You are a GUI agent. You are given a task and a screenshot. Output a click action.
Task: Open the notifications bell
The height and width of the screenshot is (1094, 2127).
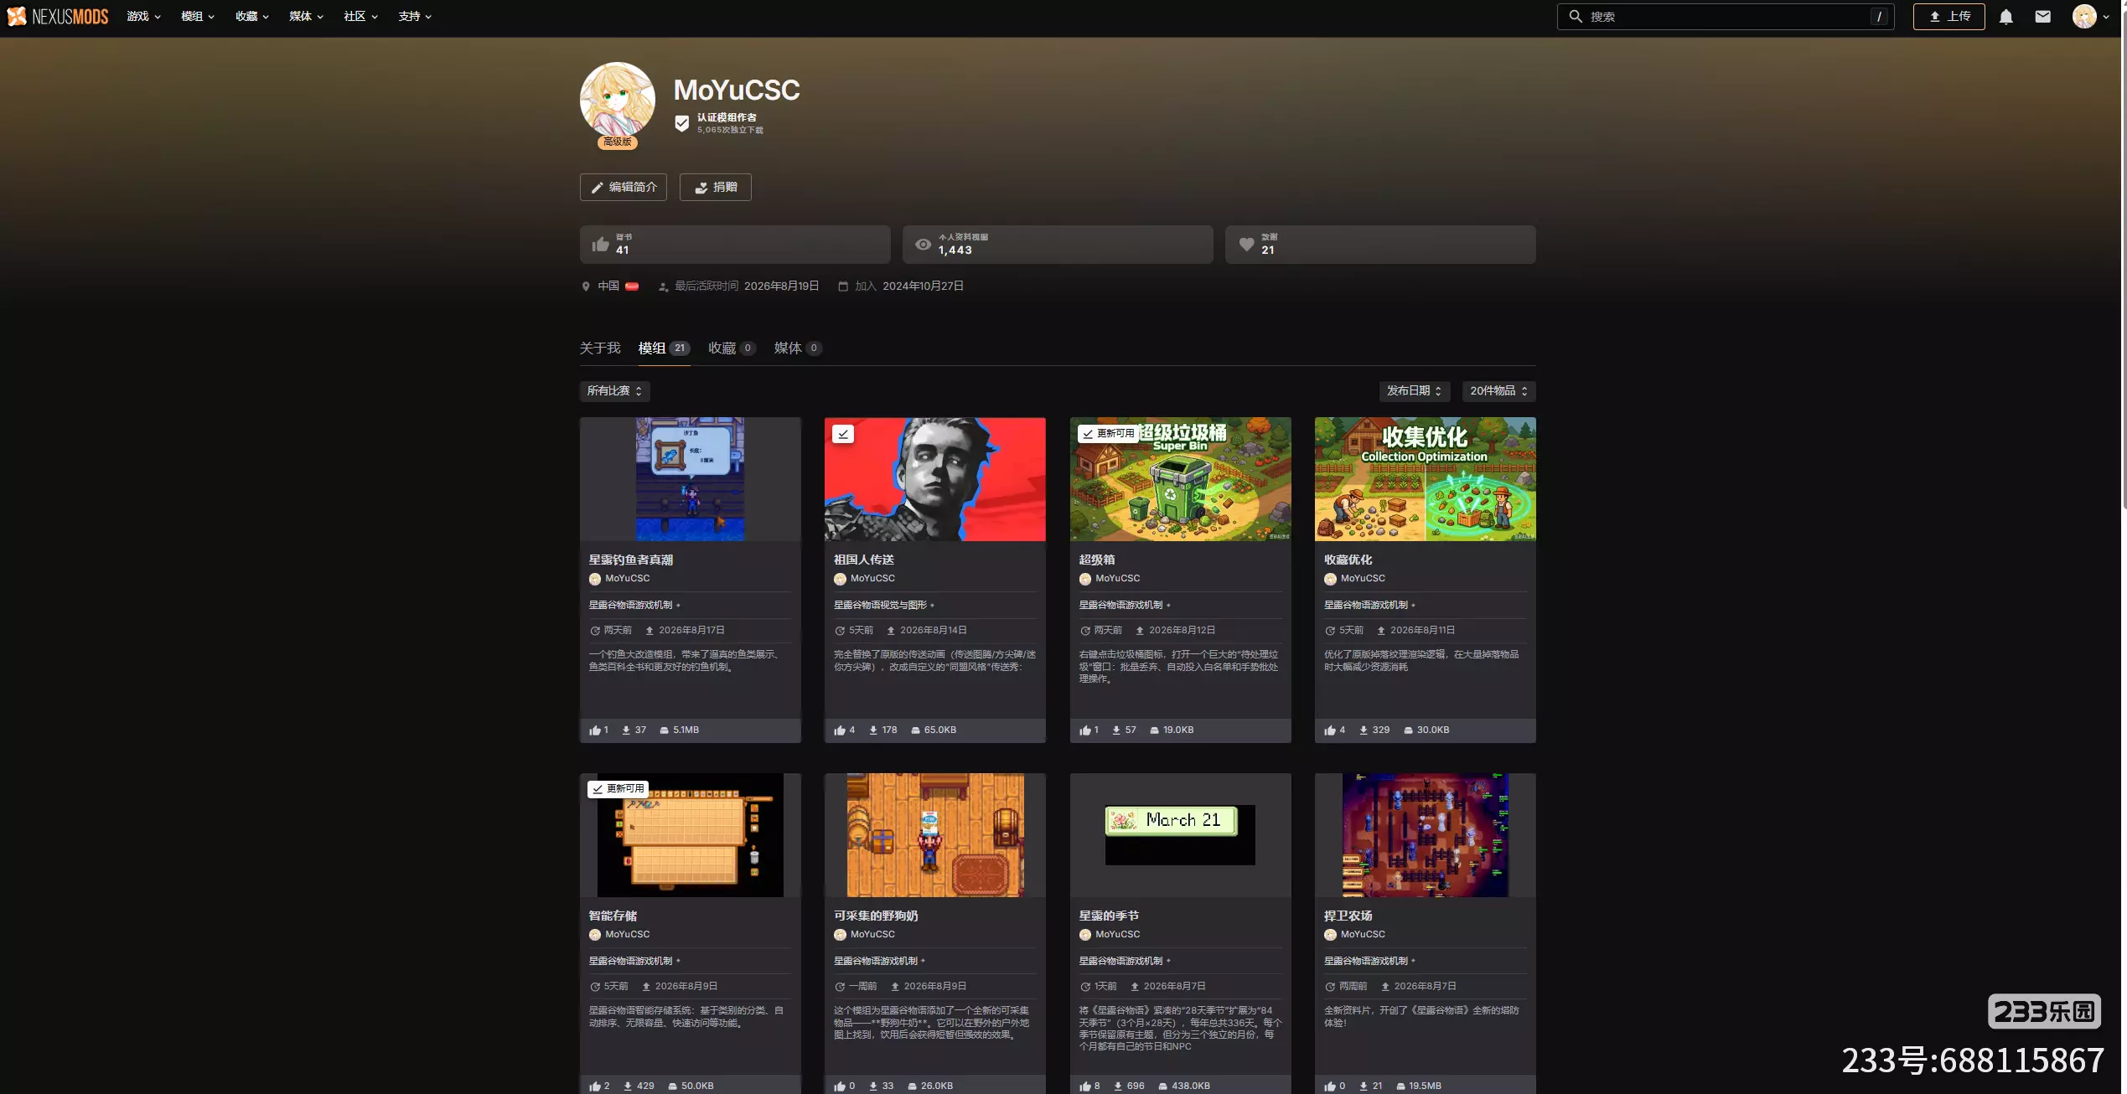(2005, 17)
